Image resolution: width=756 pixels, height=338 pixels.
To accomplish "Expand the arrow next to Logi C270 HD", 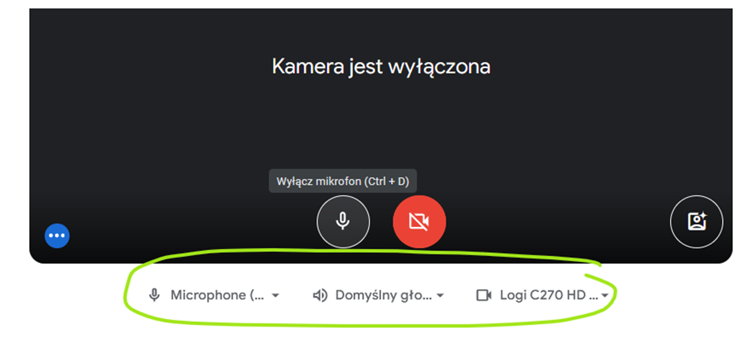I will coord(605,296).
